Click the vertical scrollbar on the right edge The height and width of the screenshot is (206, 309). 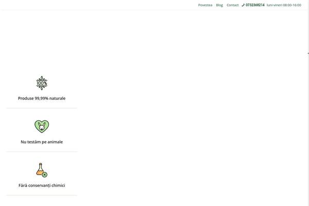(308, 103)
